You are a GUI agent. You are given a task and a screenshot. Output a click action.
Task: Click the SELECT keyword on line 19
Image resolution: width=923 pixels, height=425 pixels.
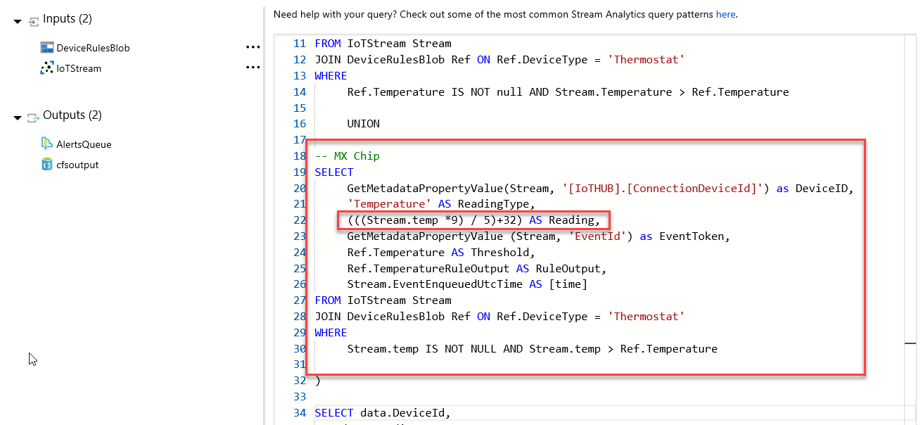[x=334, y=172]
